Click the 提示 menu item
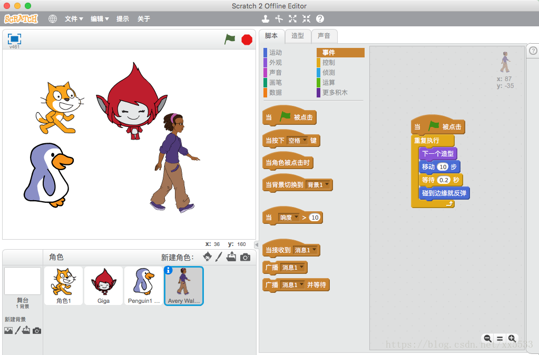539x355 pixels. tap(123, 19)
